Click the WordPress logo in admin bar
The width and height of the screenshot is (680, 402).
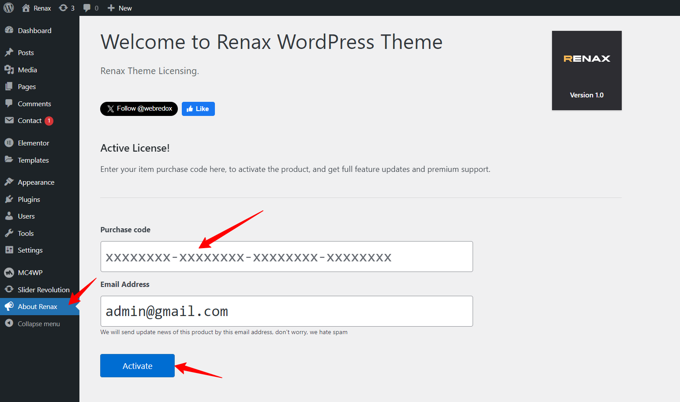9,8
